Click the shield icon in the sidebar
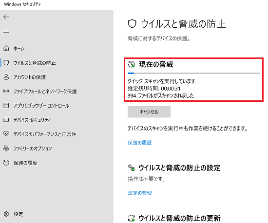268x223 pixels. tap(6, 63)
